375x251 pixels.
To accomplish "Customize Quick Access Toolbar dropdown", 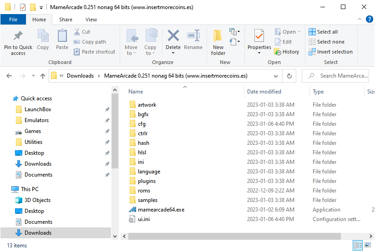I will tap(41, 7).
